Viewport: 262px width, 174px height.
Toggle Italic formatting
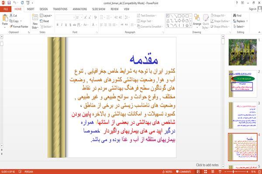tap(62, 25)
